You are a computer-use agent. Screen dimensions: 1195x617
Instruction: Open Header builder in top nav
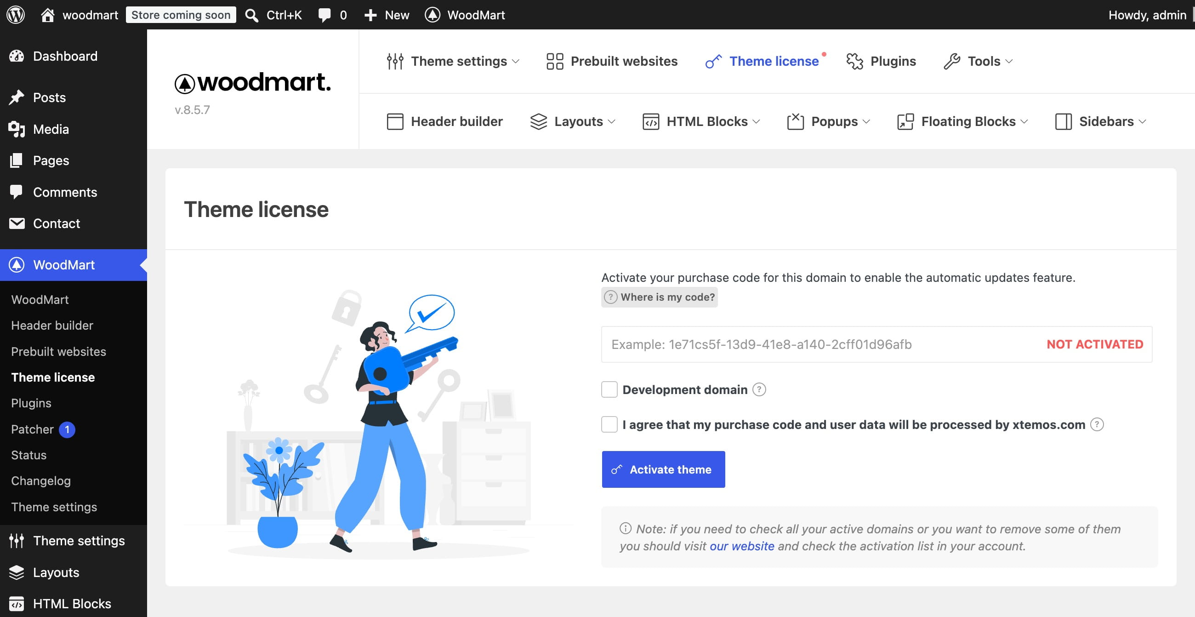(x=444, y=121)
